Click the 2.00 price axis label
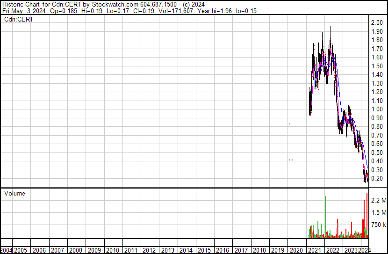 [x=377, y=23]
